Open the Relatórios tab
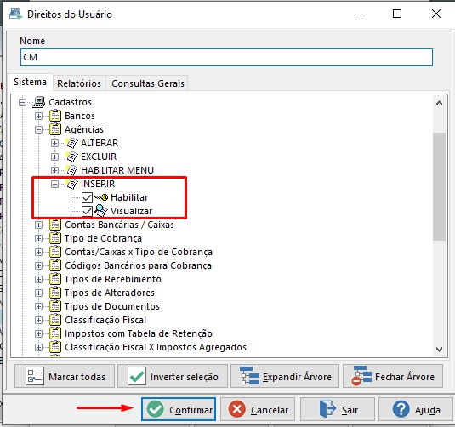The image size is (455, 427). [79, 83]
